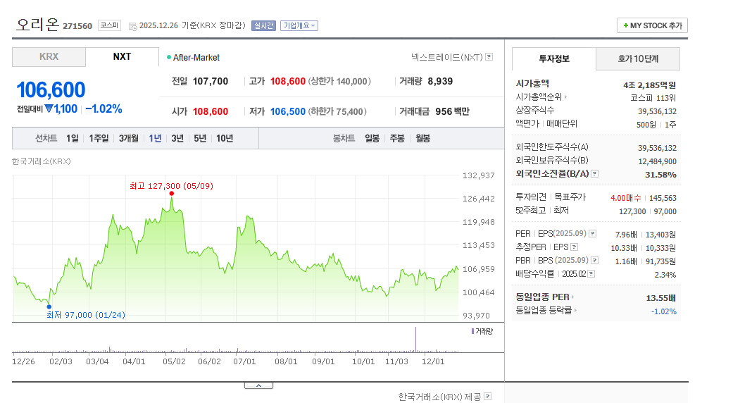Select 10년 line chart period
The width and height of the screenshot is (752, 403).
[x=225, y=138]
